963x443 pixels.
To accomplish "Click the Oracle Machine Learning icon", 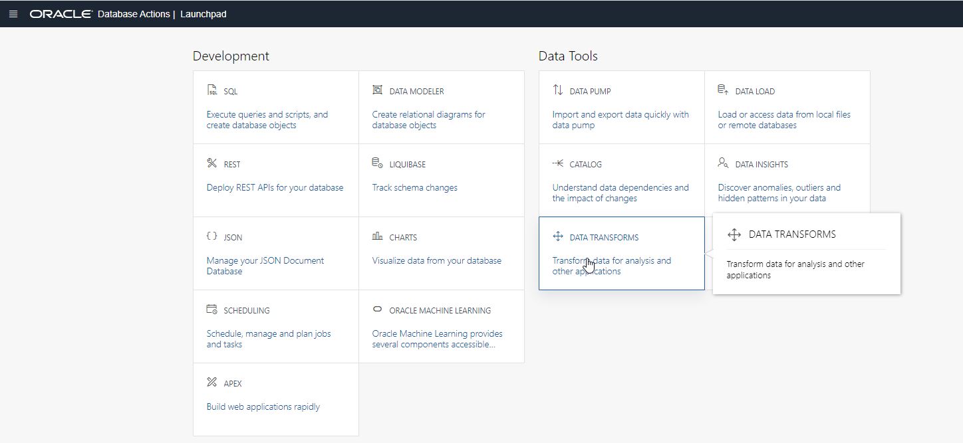I will 377,310.
